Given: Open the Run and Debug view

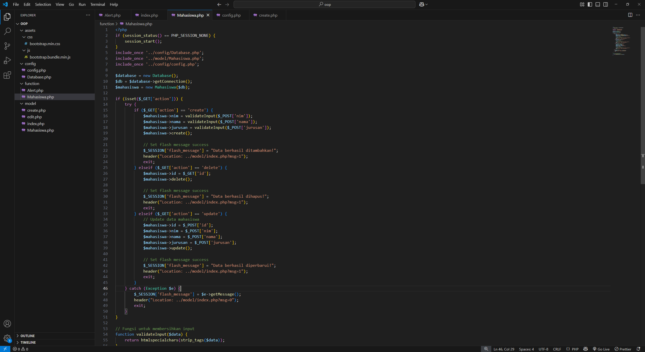Looking at the screenshot, I should (7, 60).
